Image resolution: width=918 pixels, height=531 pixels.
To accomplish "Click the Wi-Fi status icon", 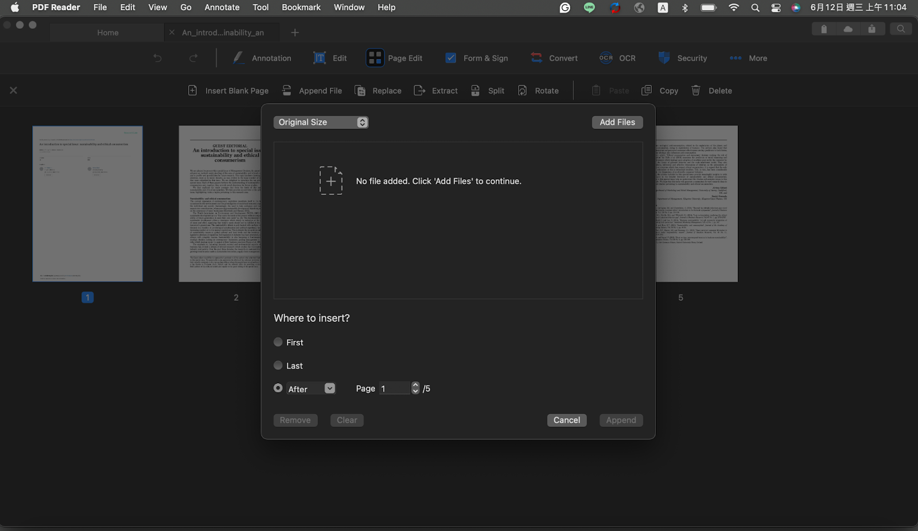I will (x=734, y=7).
